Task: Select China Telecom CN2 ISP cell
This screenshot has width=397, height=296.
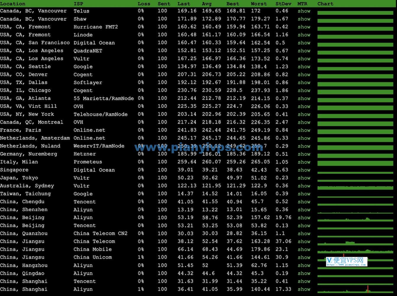Action: click(x=101, y=234)
